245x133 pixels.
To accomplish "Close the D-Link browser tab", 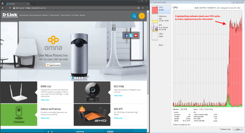I will (28, 4).
